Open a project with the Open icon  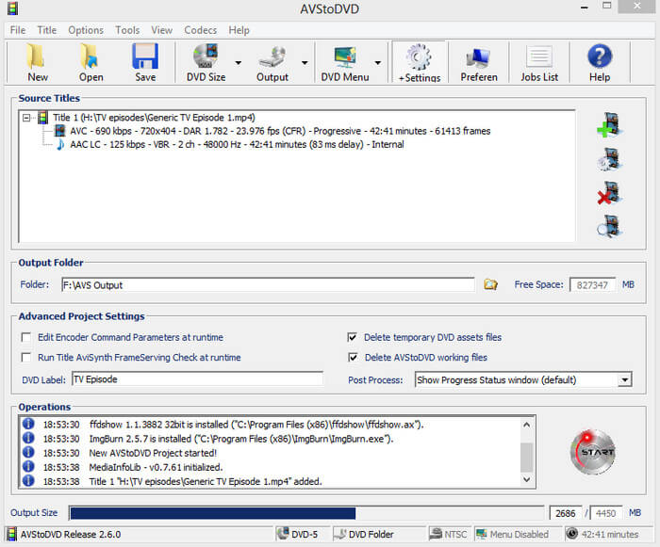click(91, 62)
